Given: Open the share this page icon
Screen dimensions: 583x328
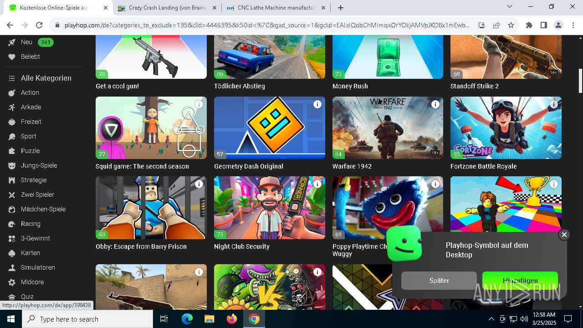Looking at the screenshot, I should pos(496,25).
